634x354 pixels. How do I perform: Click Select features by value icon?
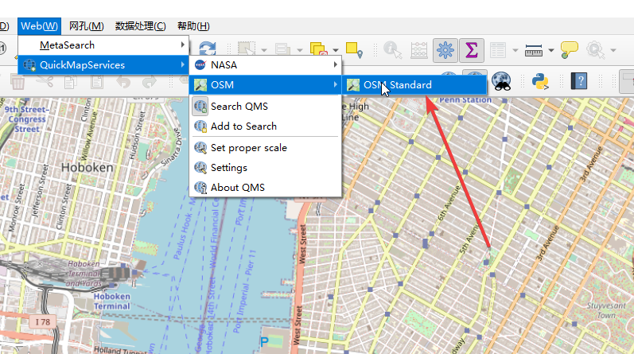[282, 50]
